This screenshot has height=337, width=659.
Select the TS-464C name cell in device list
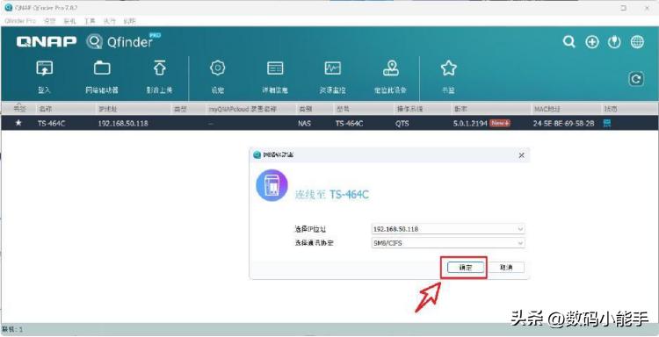click(52, 124)
